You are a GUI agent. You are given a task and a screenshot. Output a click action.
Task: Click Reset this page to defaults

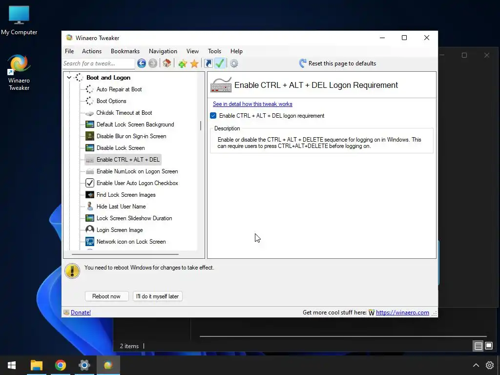(x=342, y=63)
